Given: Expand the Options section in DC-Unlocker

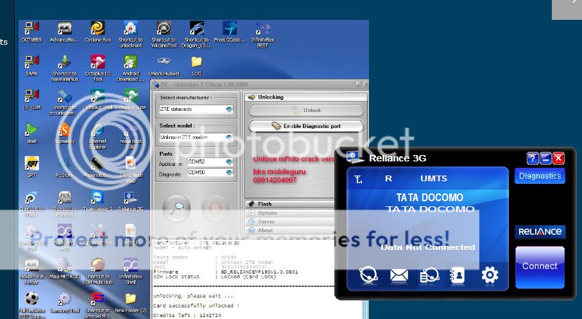Looking at the screenshot, I should [291, 213].
